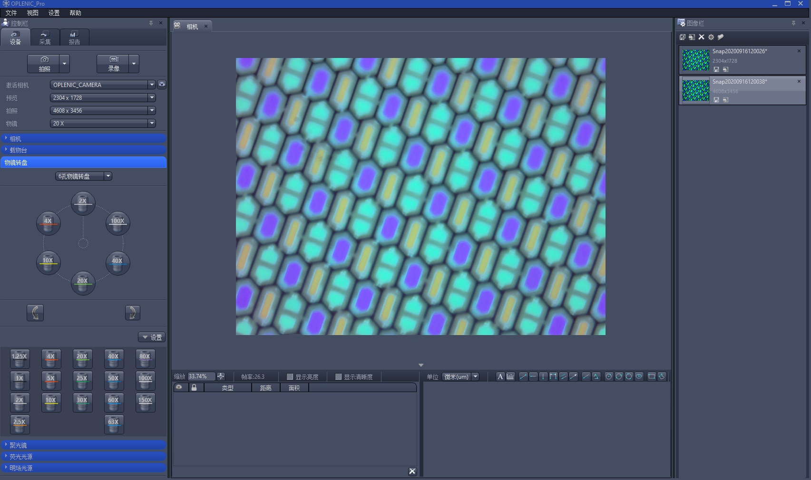Enable the 显示亮度 checkbox
Viewport: 811px width, 480px height.
point(290,377)
